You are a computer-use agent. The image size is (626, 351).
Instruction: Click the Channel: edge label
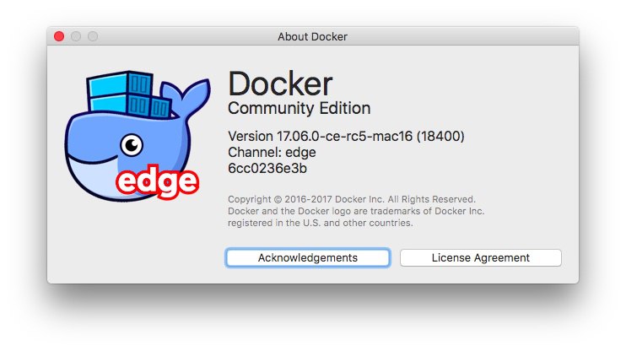(272, 152)
